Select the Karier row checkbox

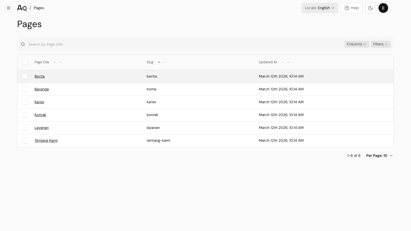pyautogui.click(x=25, y=102)
